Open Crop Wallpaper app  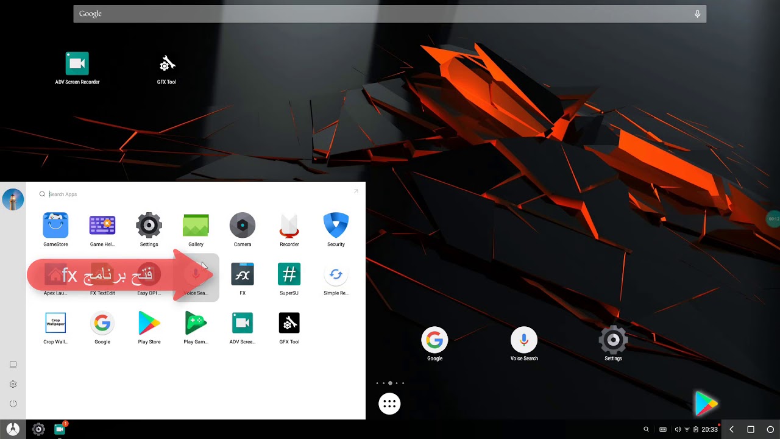pos(55,327)
